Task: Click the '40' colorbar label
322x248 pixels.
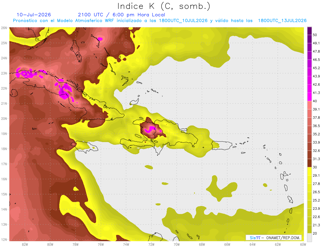Action: tap(315, 101)
